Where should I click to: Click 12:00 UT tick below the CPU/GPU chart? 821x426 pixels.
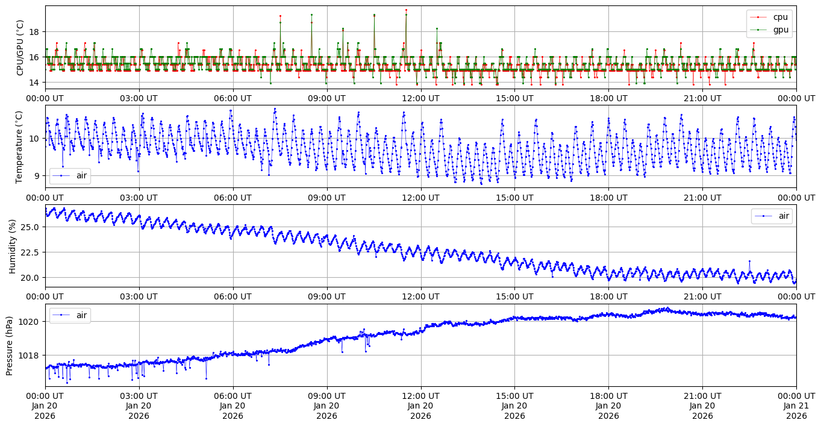coord(420,98)
